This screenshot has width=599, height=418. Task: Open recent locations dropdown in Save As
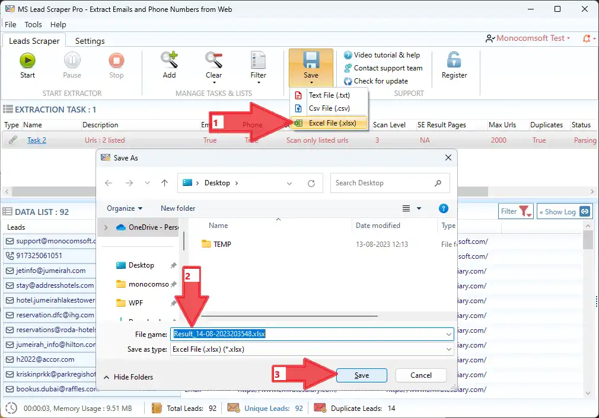point(147,183)
